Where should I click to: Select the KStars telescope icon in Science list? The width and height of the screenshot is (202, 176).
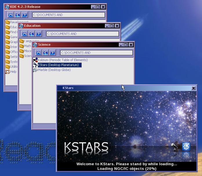tap(35, 65)
